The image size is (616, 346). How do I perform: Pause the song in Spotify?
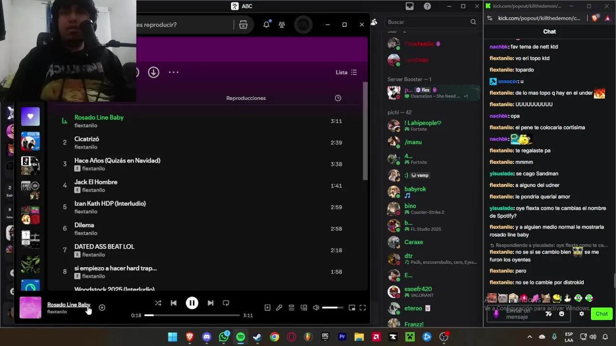pyautogui.click(x=192, y=303)
